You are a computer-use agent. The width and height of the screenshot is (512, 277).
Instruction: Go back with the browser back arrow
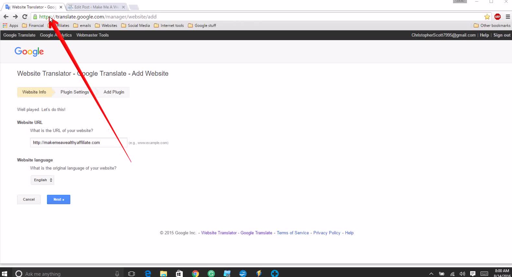pos(6,17)
